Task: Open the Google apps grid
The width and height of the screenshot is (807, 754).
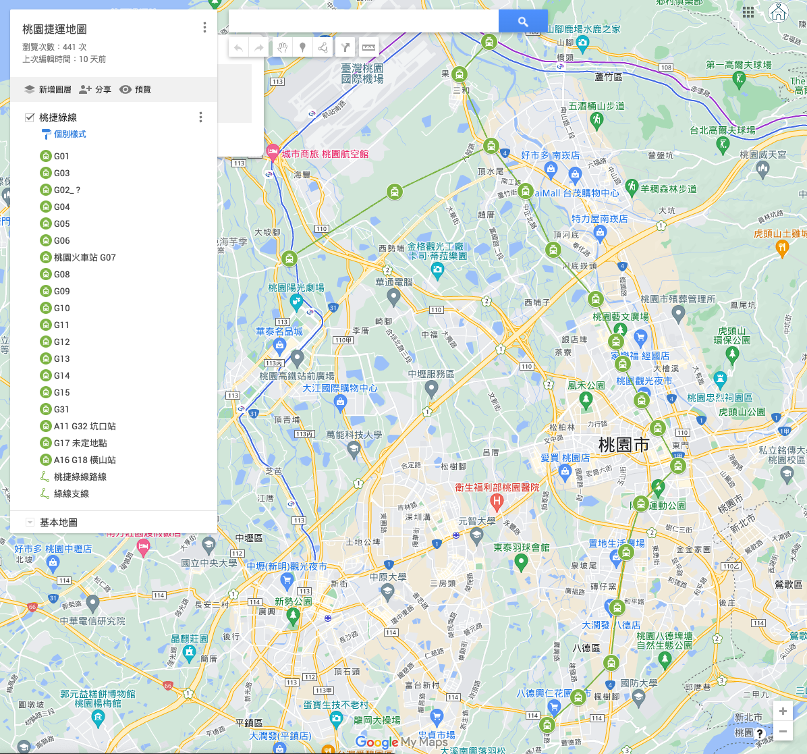Action: click(x=748, y=12)
